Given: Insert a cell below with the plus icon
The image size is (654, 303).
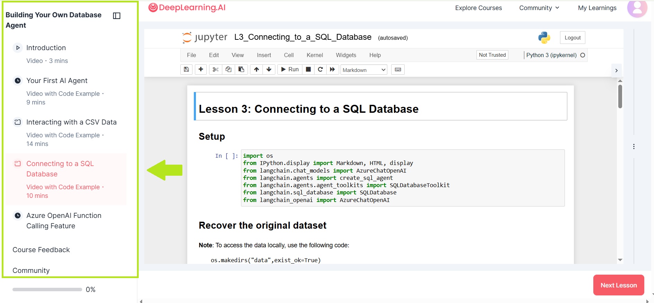Looking at the screenshot, I should pyautogui.click(x=201, y=70).
